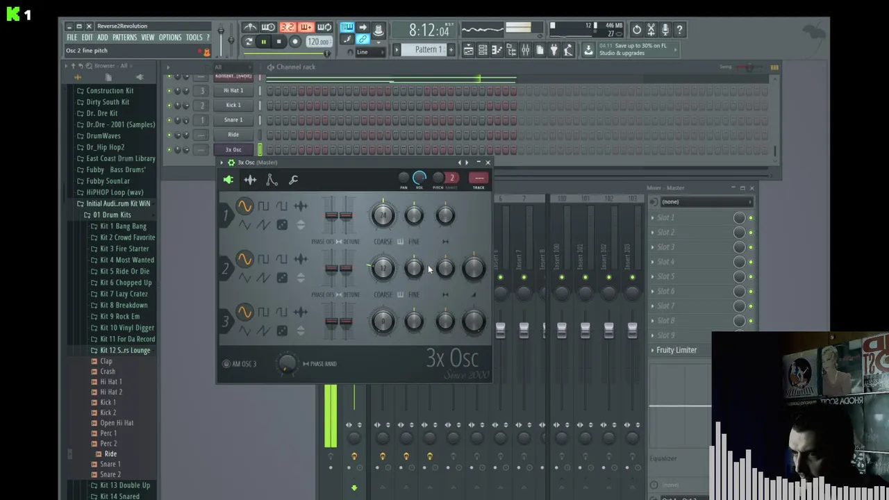Image resolution: width=889 pixels, height=500 pixels.
Task: Mute the Snare 1 channel LED
Action: click(169, 120)
